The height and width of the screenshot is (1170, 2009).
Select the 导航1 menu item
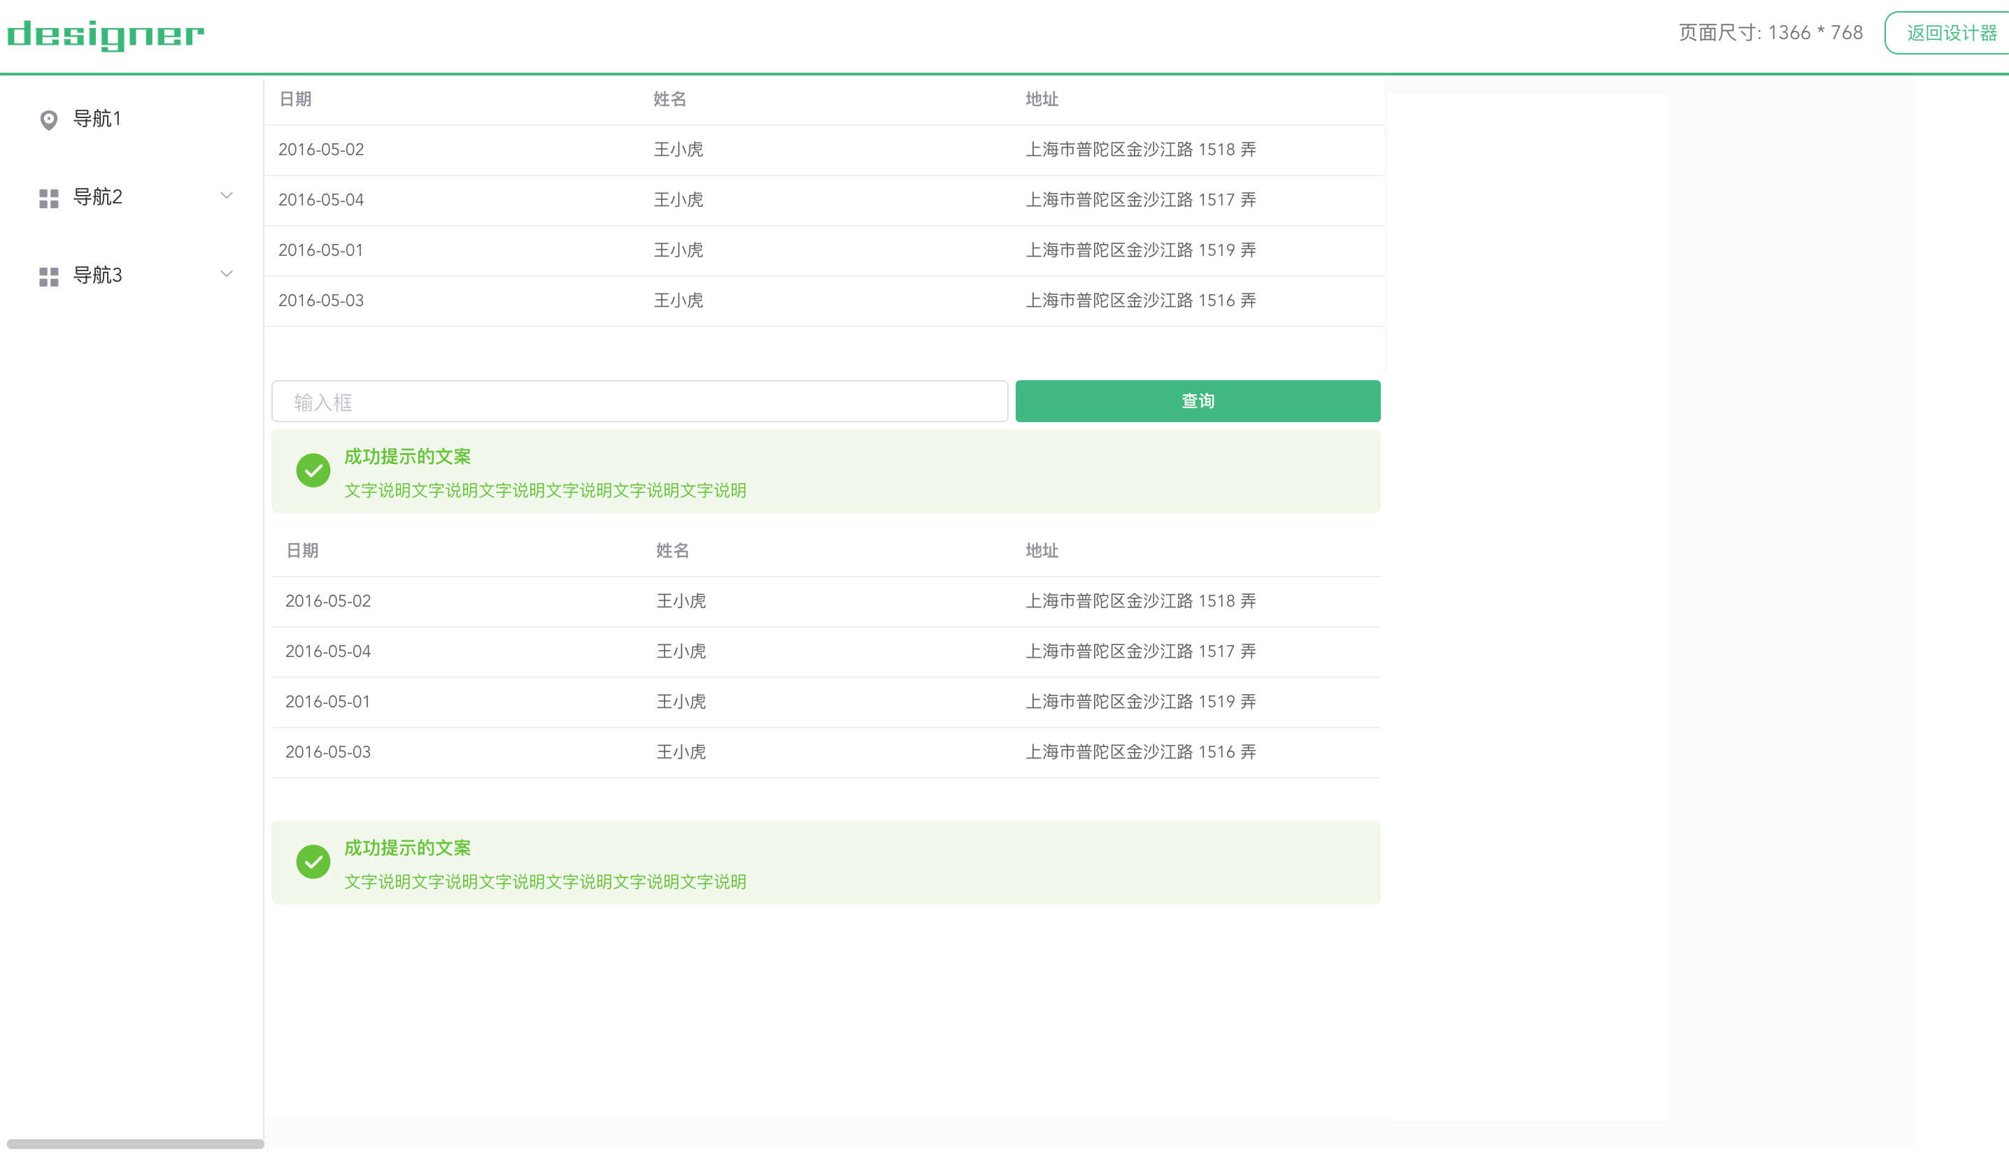tap(97, 119)
